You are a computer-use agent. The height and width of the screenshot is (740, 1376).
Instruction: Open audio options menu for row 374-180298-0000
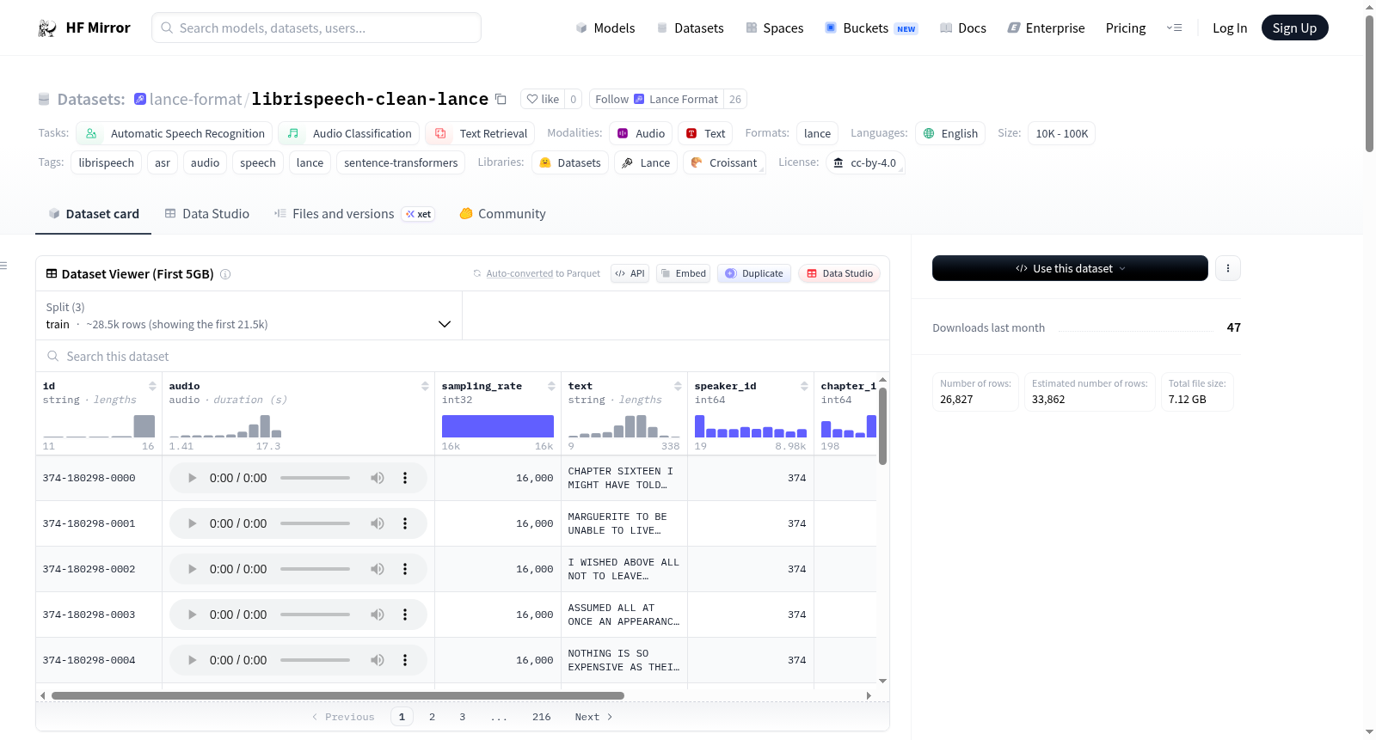pyautogui.click(x=405, y=478)
